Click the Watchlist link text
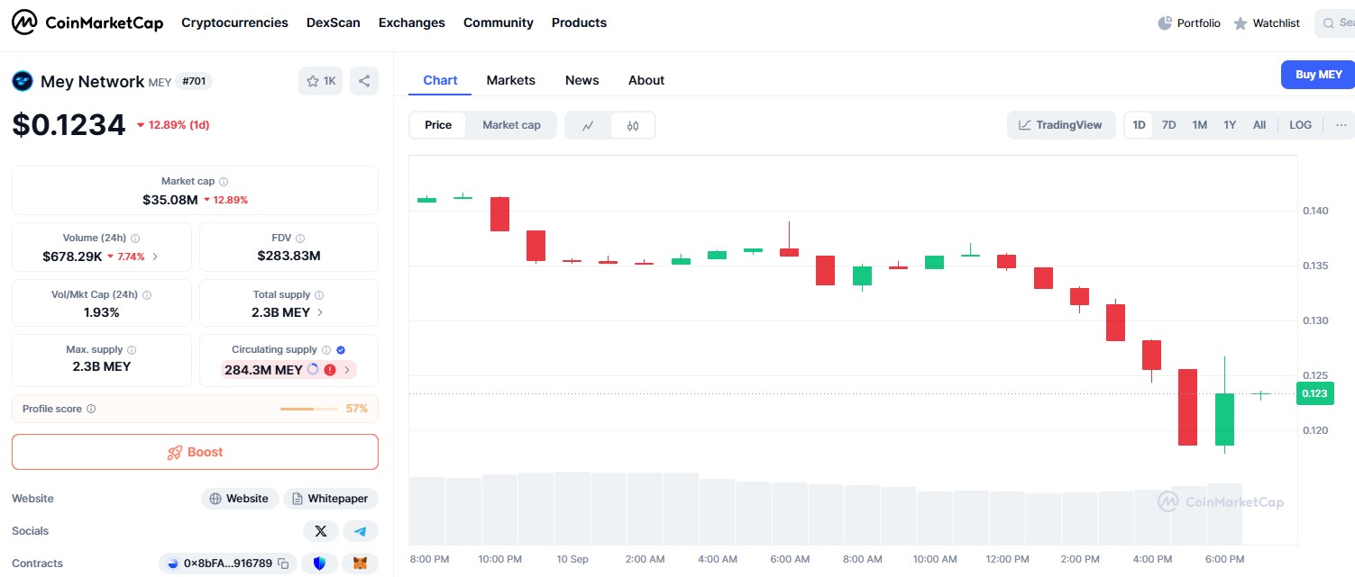Viewport: 1355px width, 577px height. click(x=1277, y=23)
